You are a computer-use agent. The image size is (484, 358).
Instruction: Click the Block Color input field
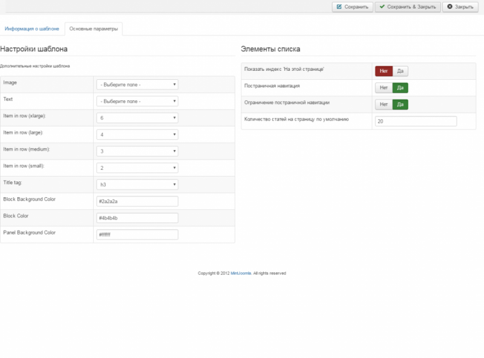pyautogui.click(x=137, y=218)
